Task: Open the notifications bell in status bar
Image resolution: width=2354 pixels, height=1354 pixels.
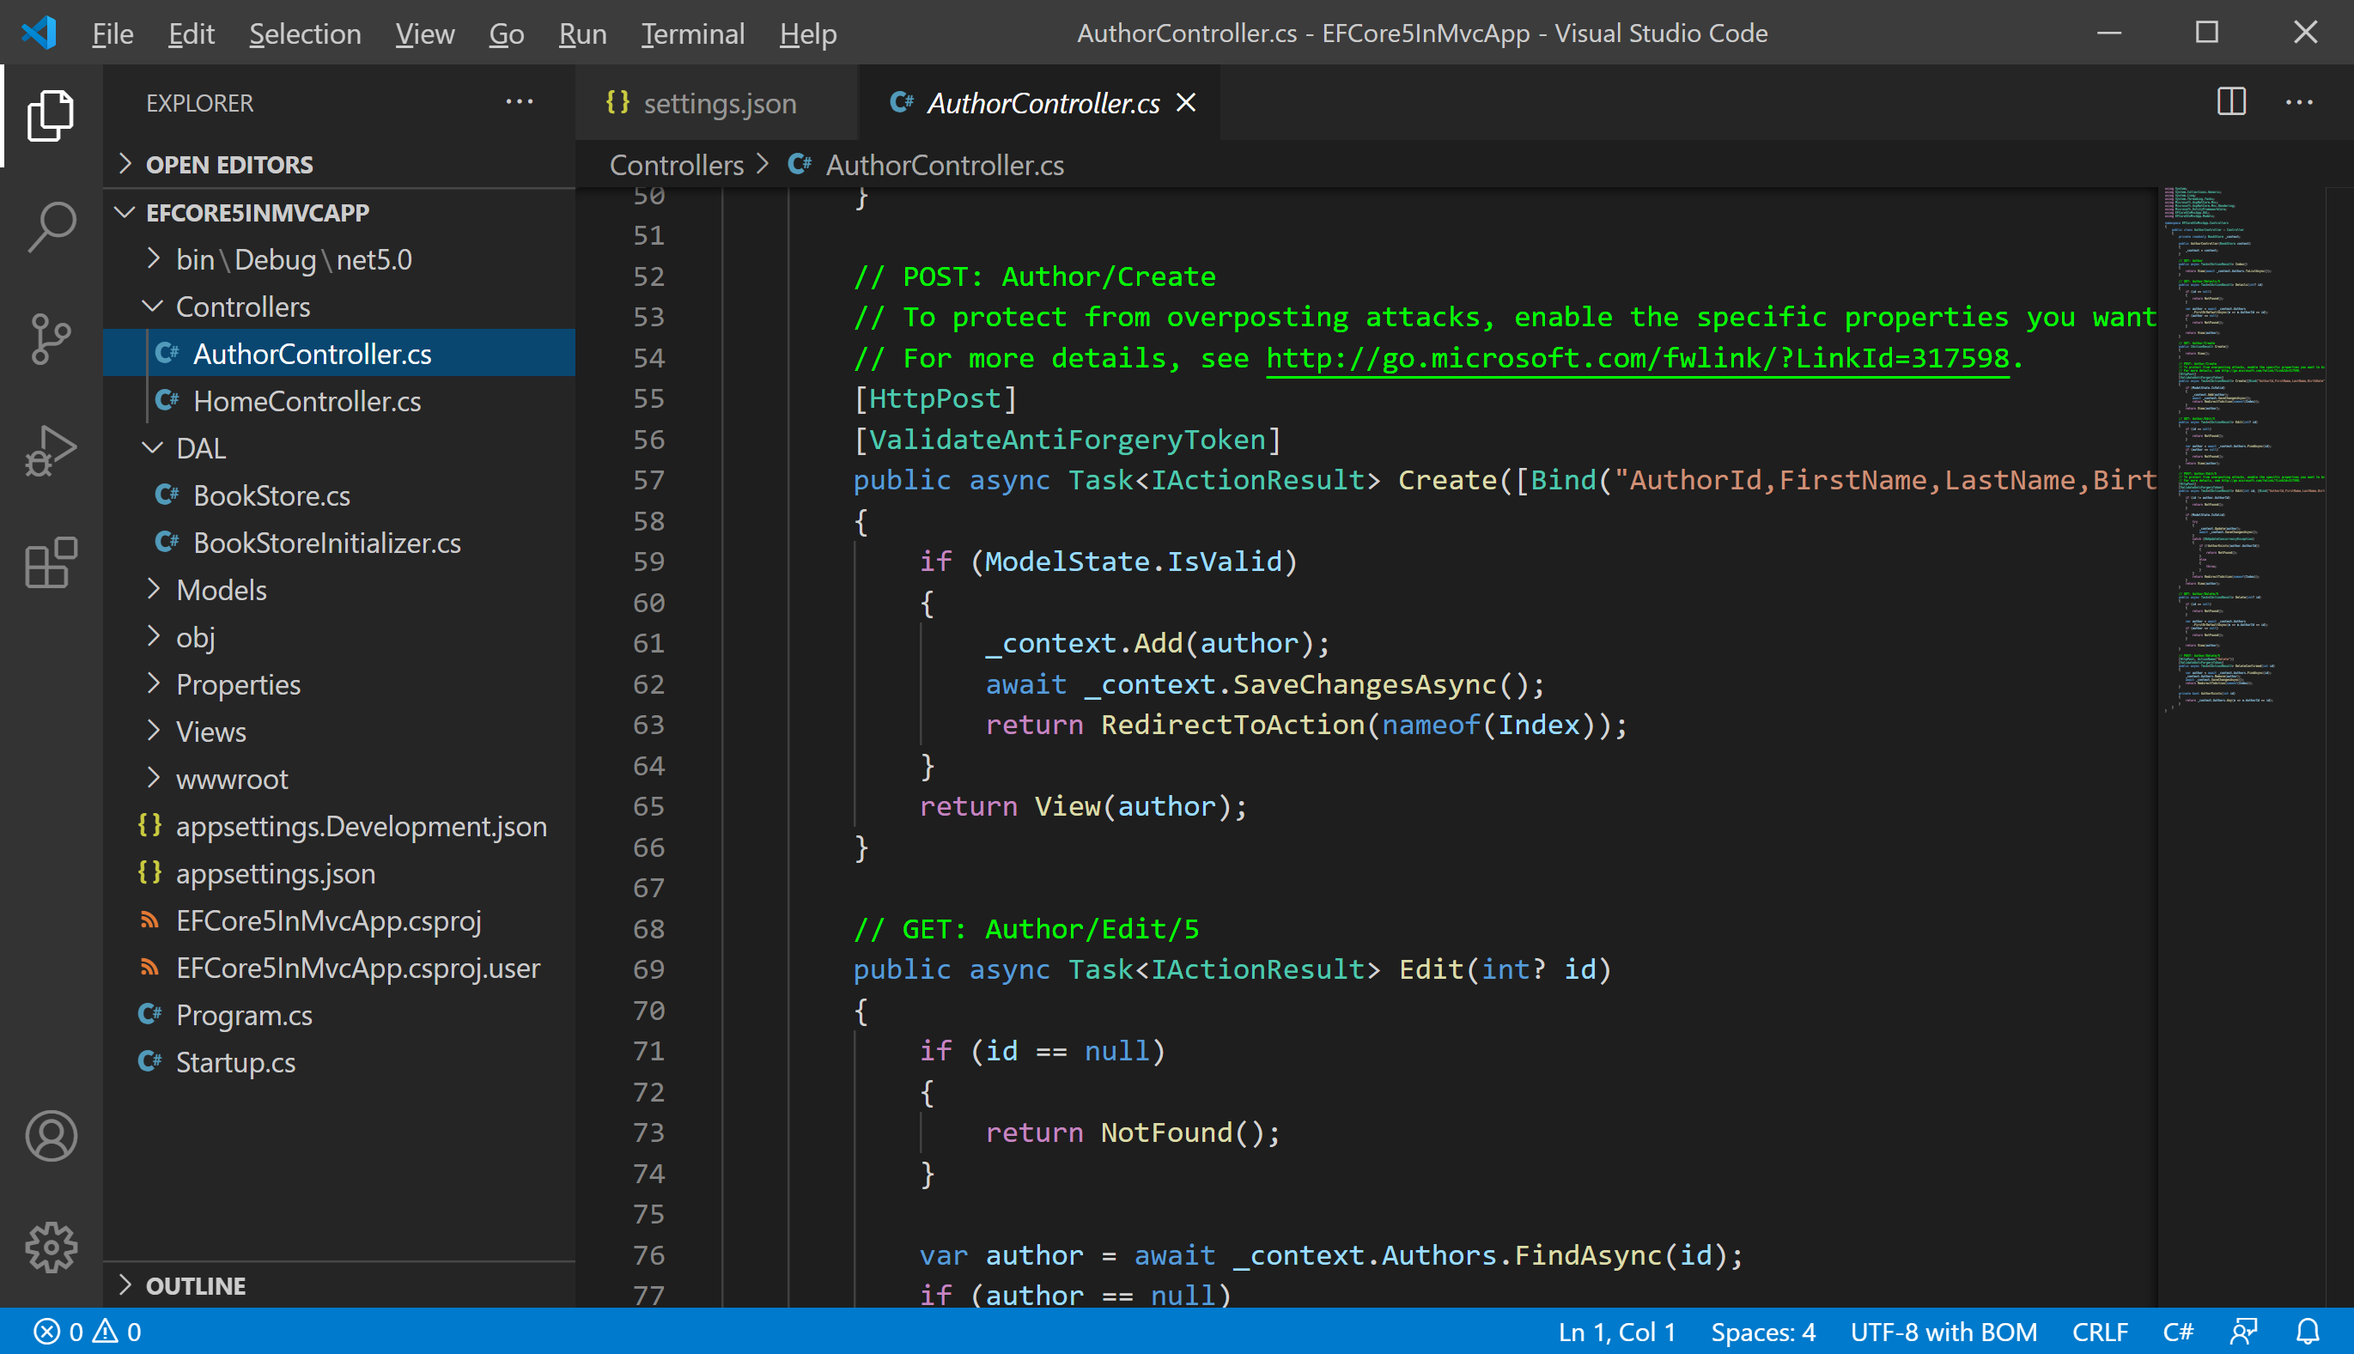Action: tap(2308, 1332)
